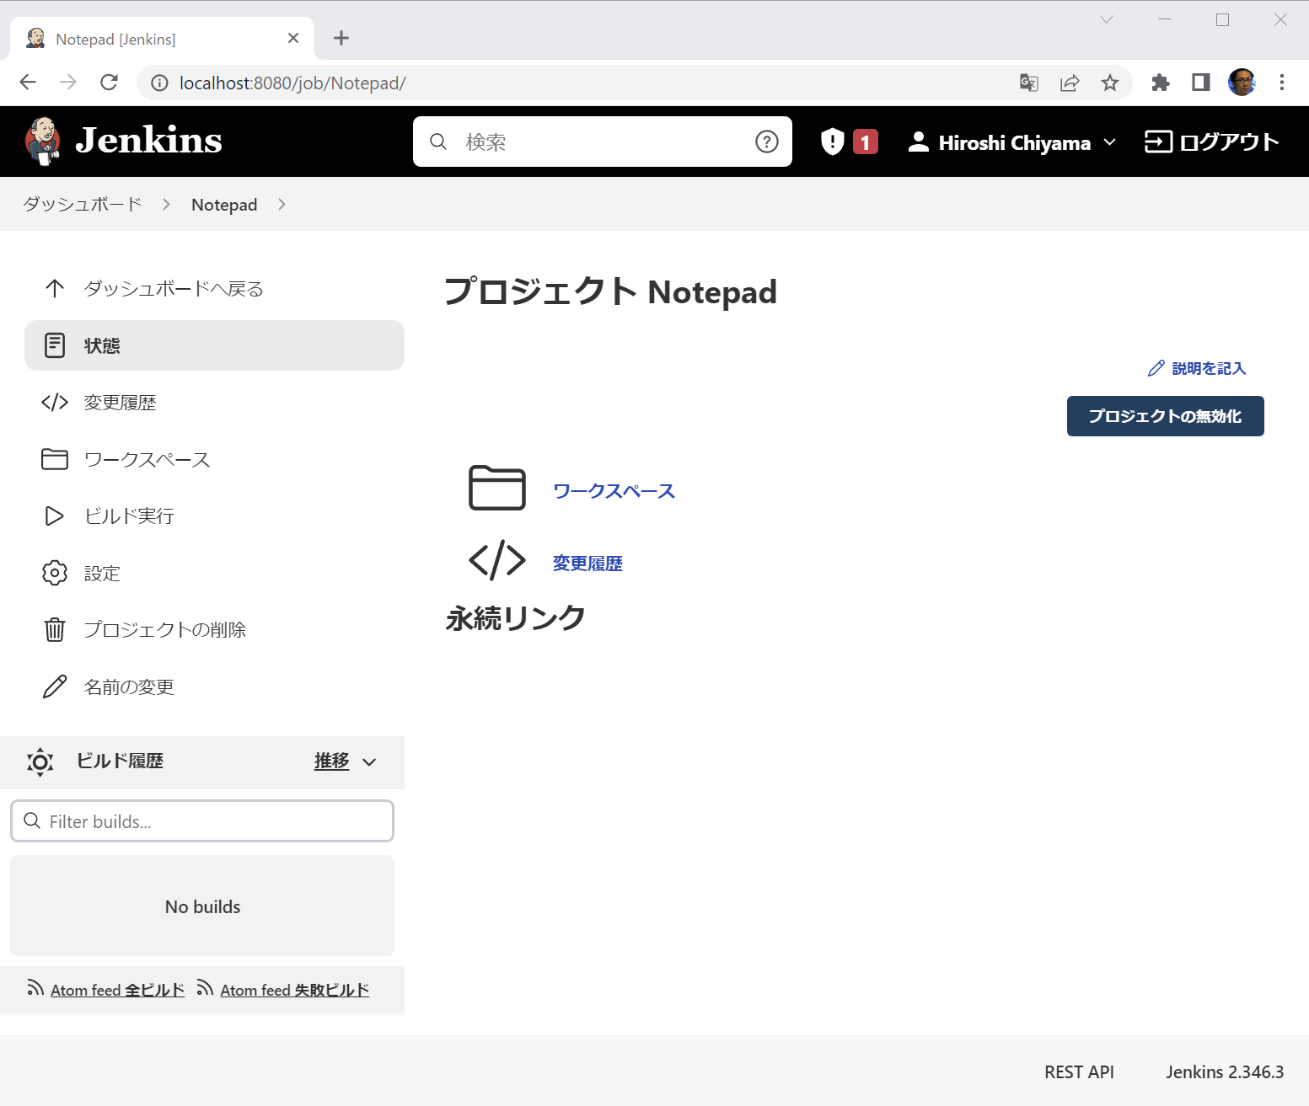Image resolution: width=1309 pixels, height=1106 pixels.
Task: Click the RSS icon for all builds feed
Action: [x=35, y=988]
